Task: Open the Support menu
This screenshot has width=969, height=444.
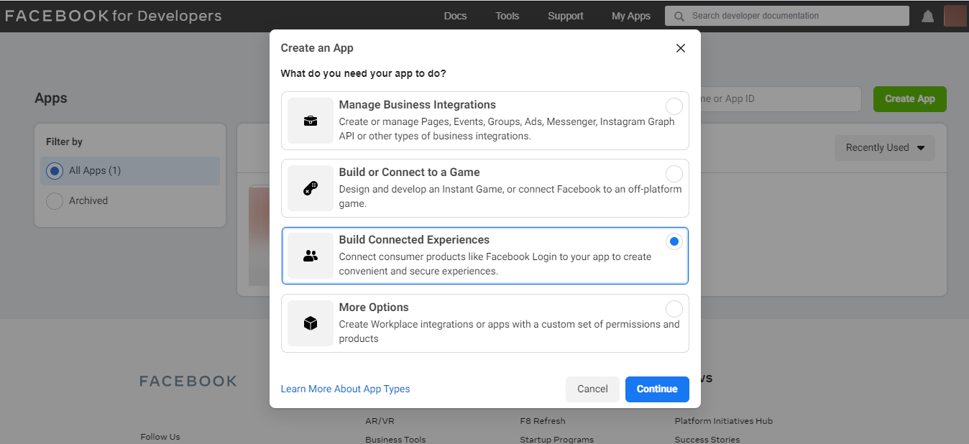Action: pyautogui.click(x=566, y=16)
